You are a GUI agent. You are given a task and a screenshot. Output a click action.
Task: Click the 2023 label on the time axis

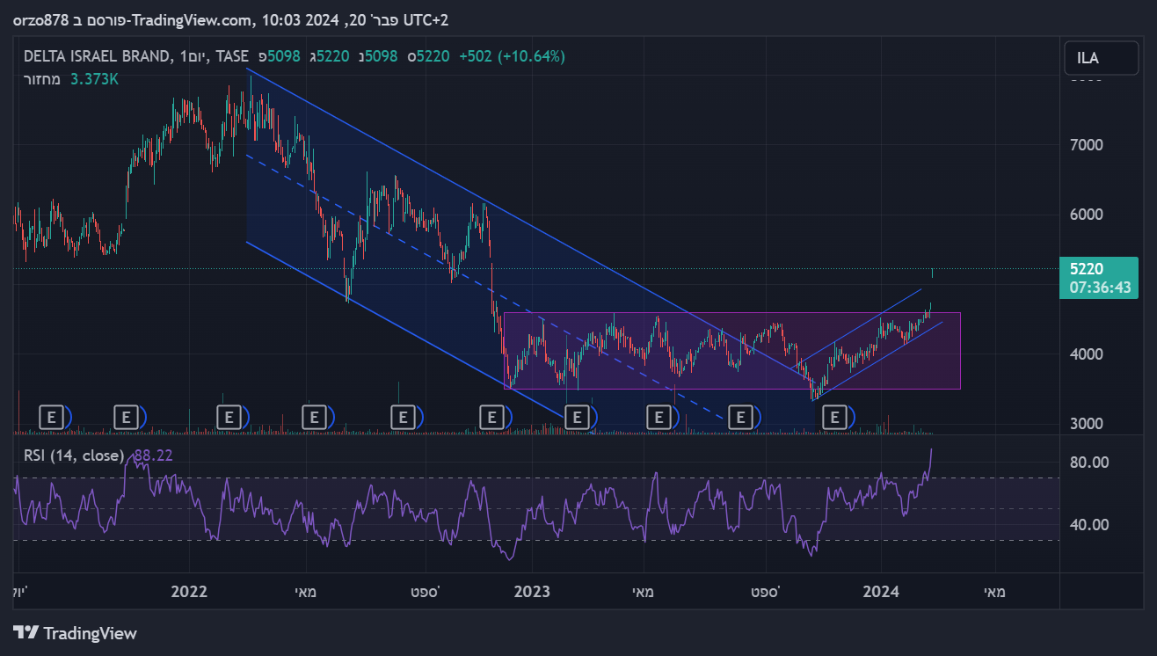pyautogui.click(x=532, y=592)
